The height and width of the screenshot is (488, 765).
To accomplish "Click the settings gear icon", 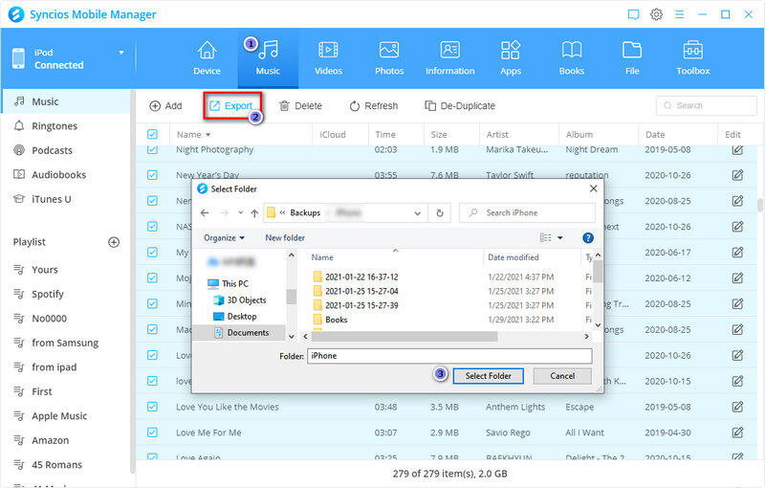I will tap(657, 14).
